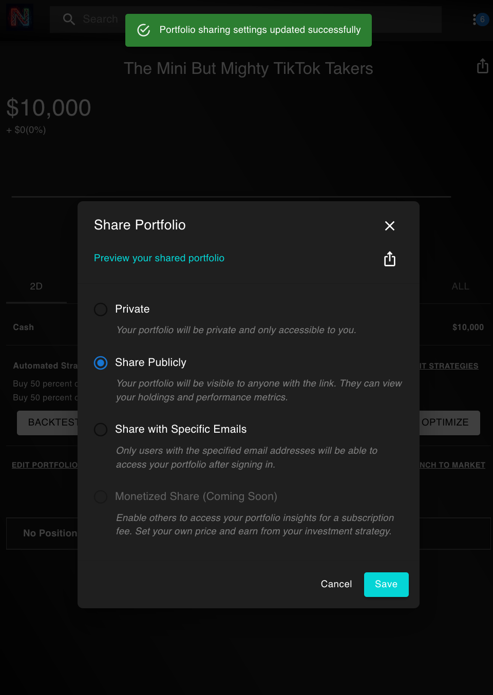Open the EDIT PORTFOLIO link
This screenshot has height=695, width=493.
coord(45,465)
